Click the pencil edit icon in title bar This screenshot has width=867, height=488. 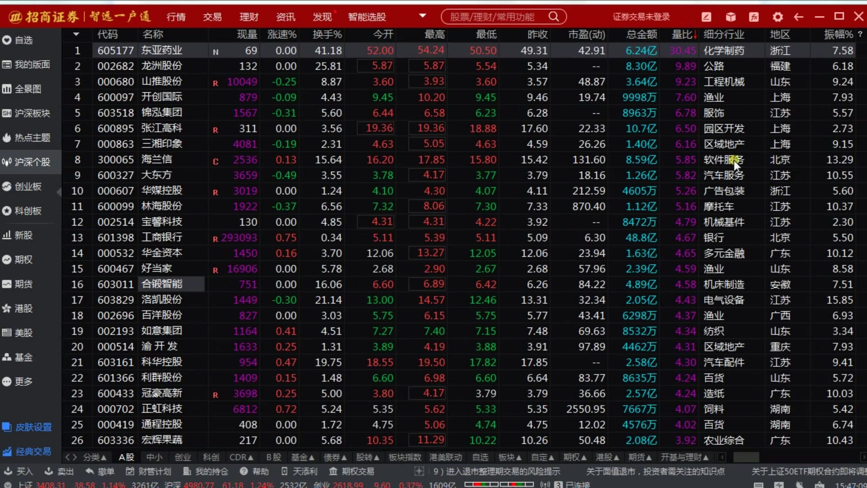[x=707, y=17]
